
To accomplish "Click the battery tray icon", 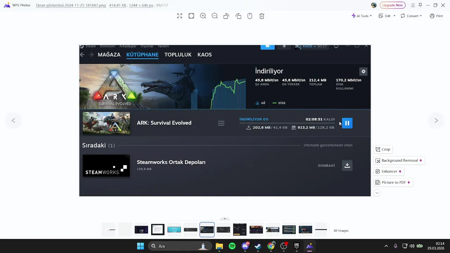I will 419,246.
